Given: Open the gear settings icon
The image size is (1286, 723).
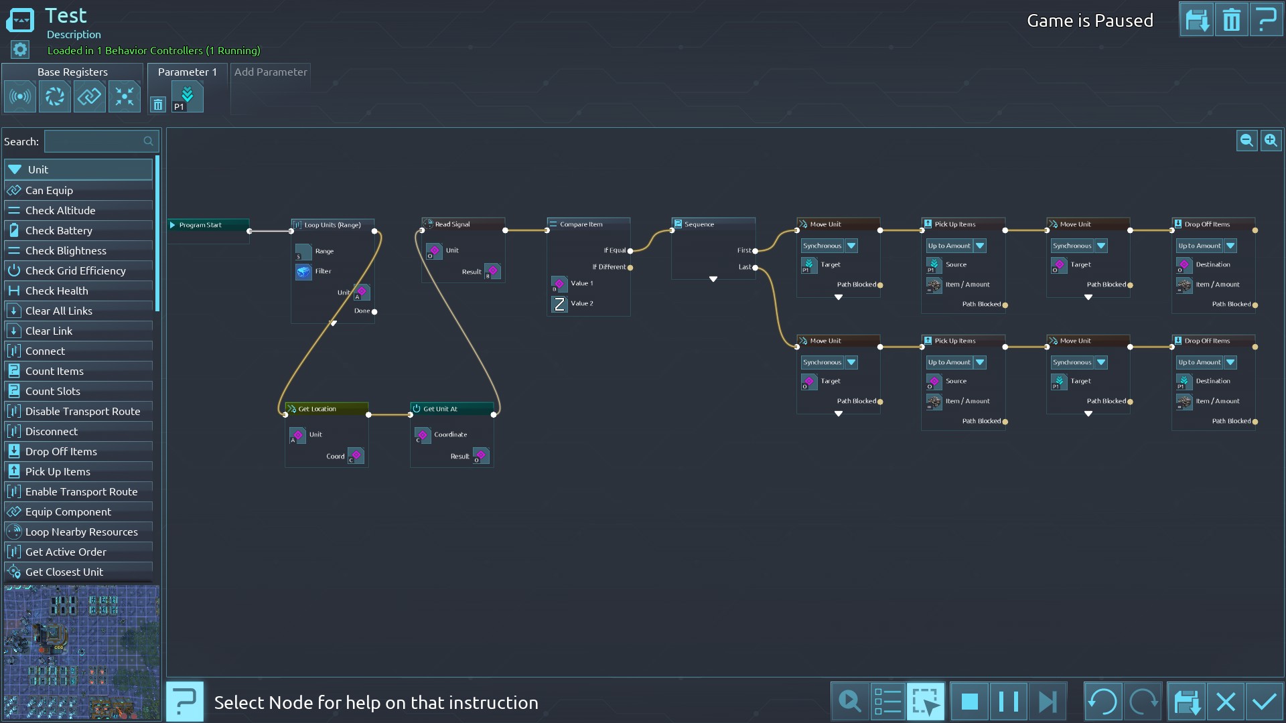Looking at the screenshot, I should point(20,50).
